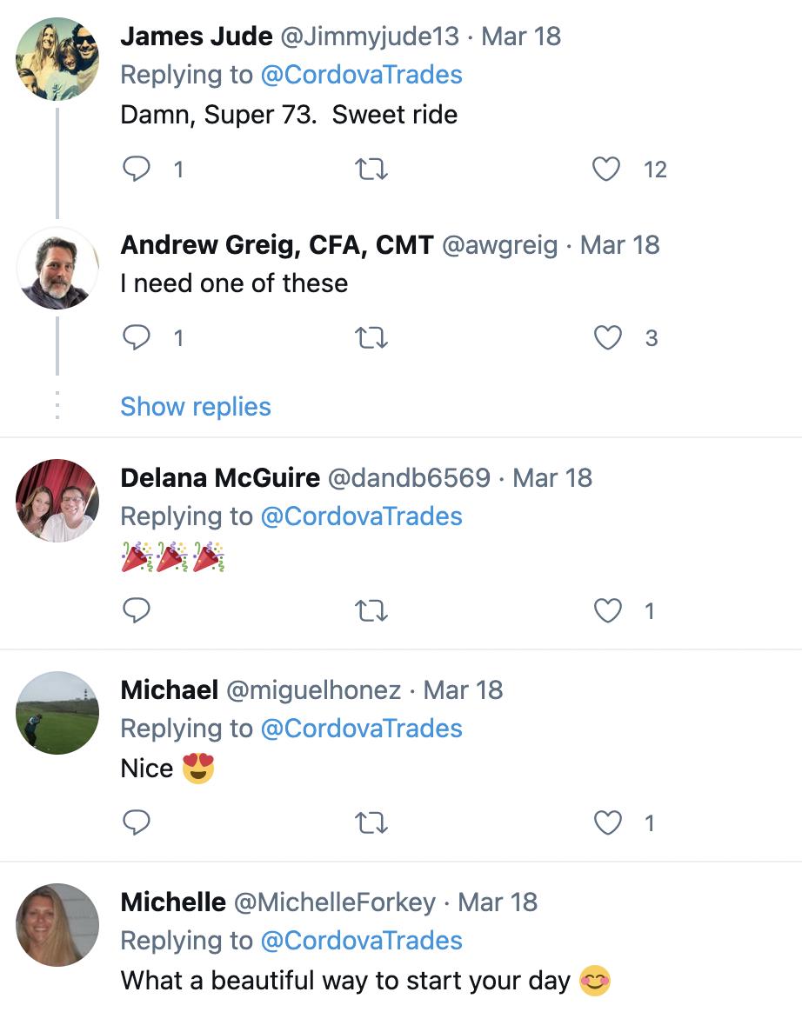Open Andrew Greig's profile avatar
802x1012 pixels.
tap(57, 269)
